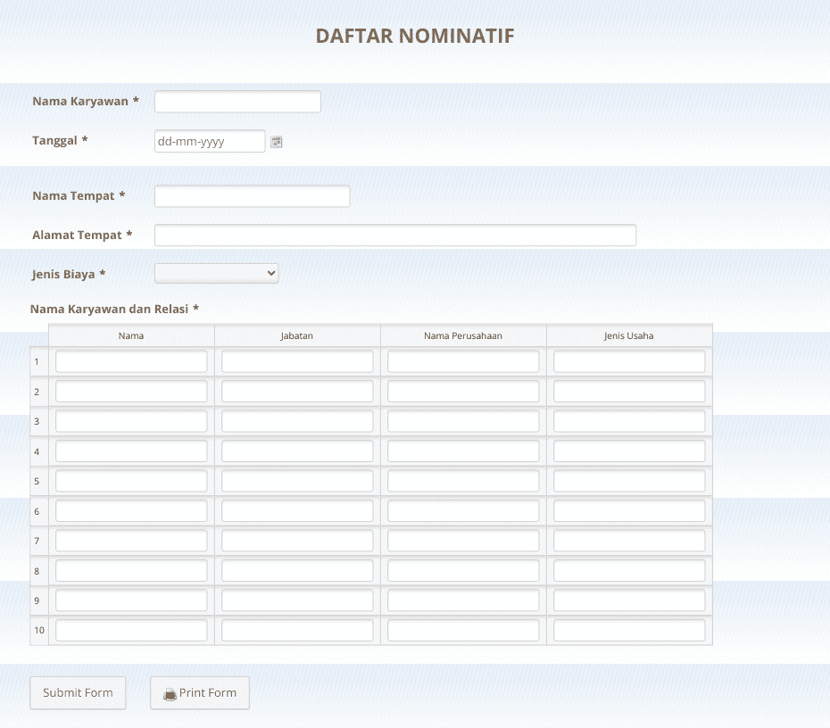This screenshot has height=728, width=830.
Task: Click the Nama column header
Action: 130,335
